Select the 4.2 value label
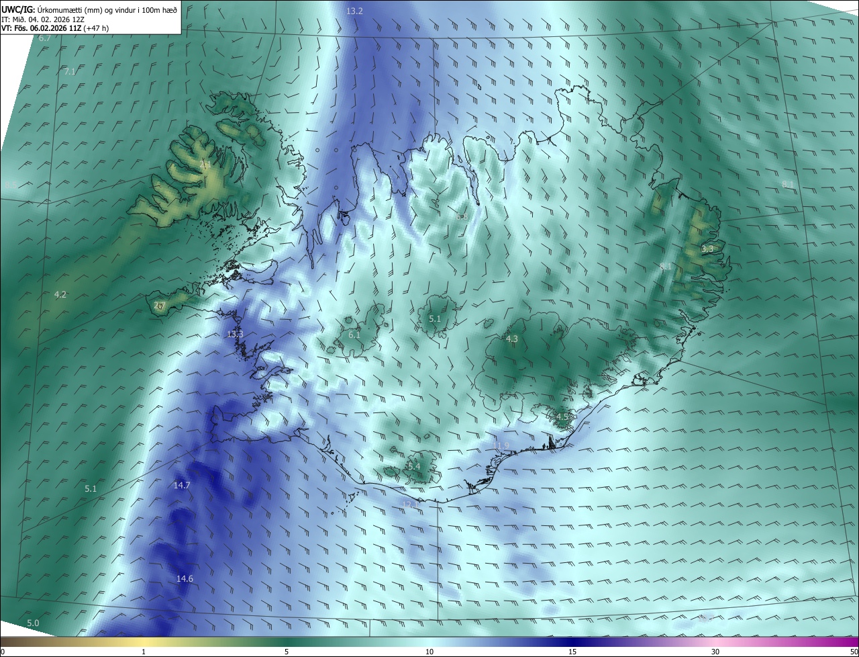Screen dimensions: 859x657 click(x=60, y=294)
